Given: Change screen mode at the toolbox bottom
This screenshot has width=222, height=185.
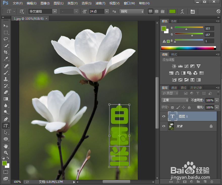Looking at the screenshot, I should tap(6, 178).
